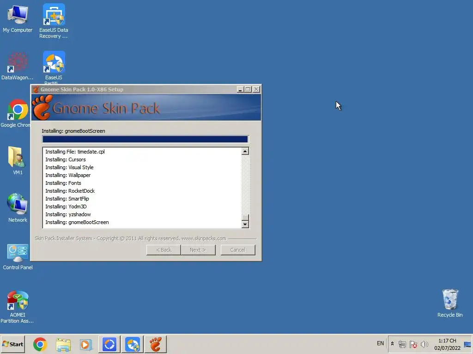The width and height of the screenshot is (473, 354).
Task: Click the network tray icon
Action: (x=402, y=344)
